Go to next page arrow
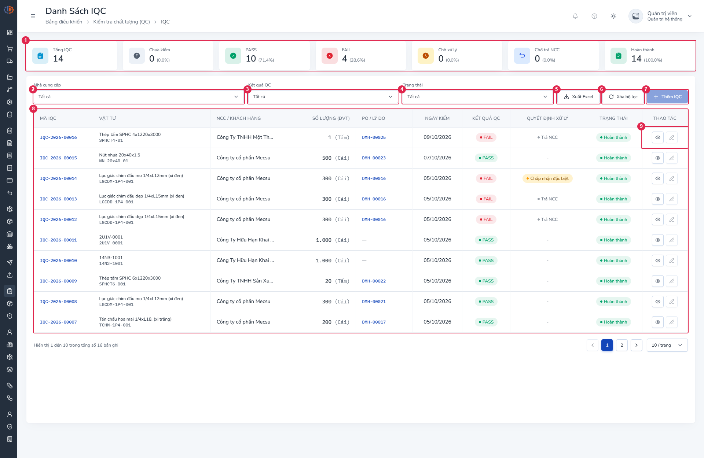704x458 pixels. click(x=637, y=345)
